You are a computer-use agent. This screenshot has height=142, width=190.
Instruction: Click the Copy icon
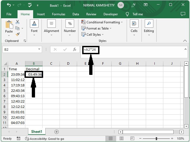17,28
